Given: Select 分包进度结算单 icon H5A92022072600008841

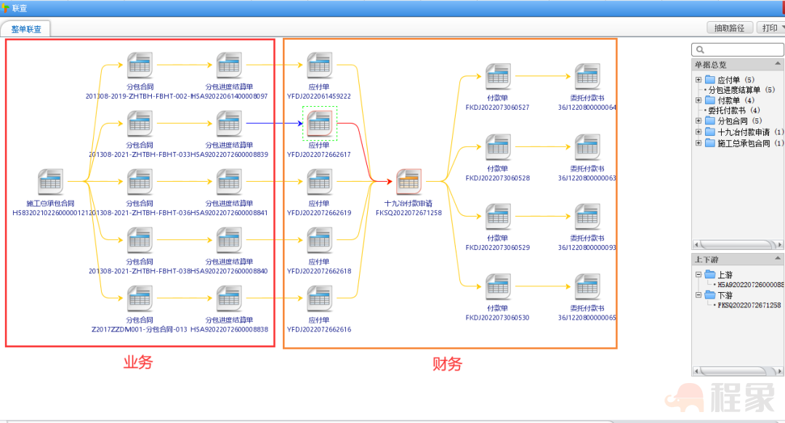Looking at the screenshot, I should [x=229, y=182].
